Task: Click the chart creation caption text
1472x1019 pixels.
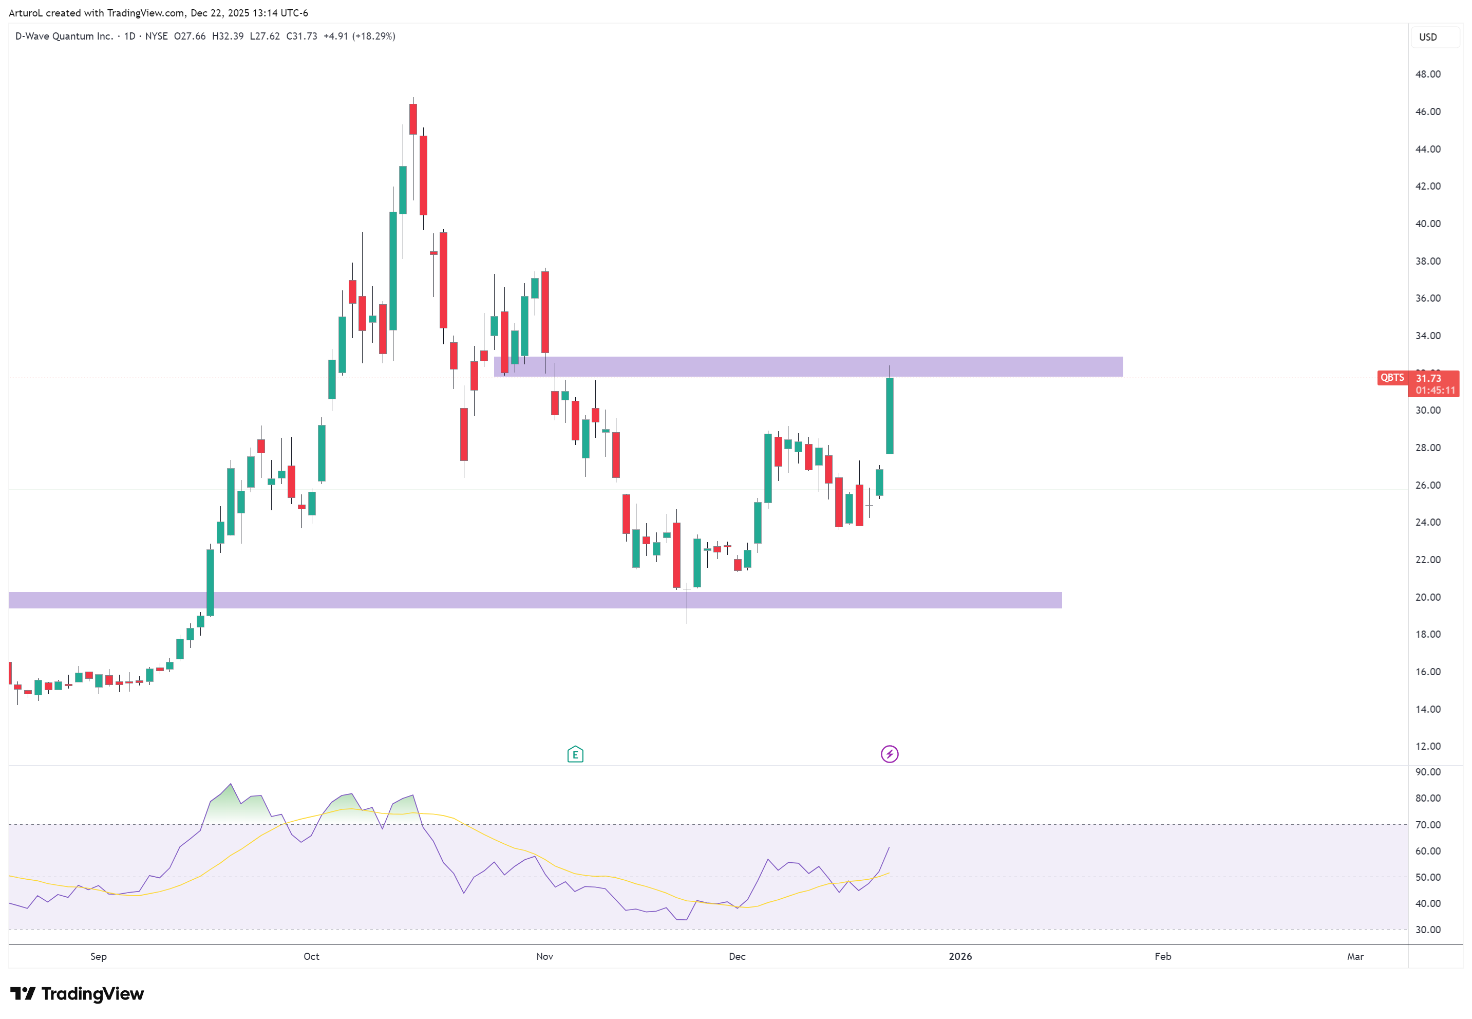Action: [x=158, y=13]
